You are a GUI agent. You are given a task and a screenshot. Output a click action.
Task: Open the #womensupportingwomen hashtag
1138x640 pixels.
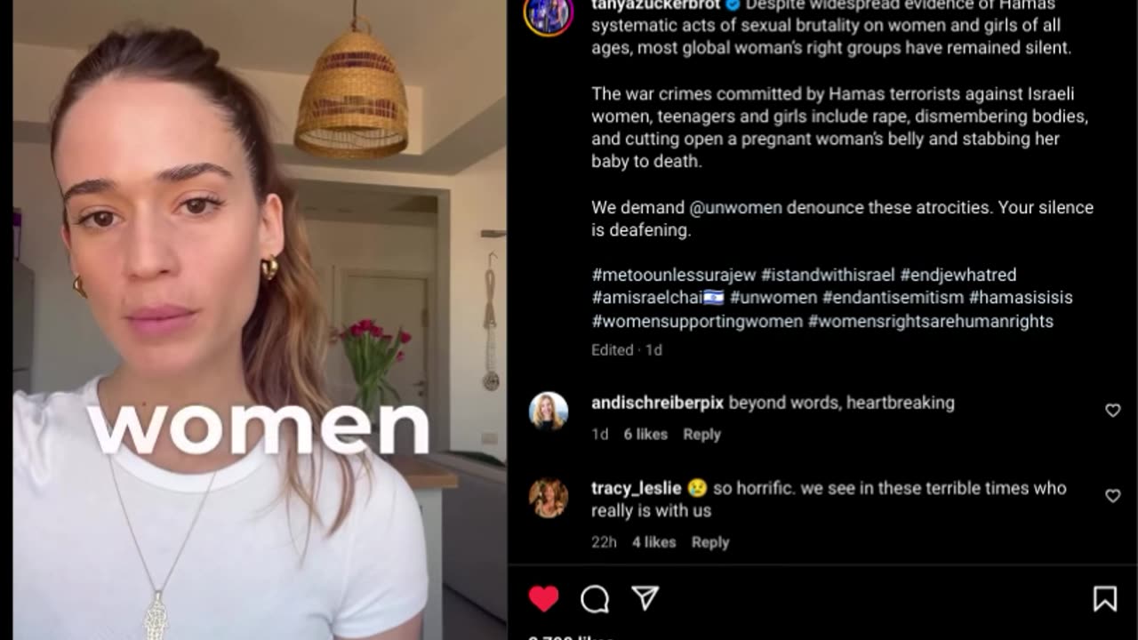click(697, 321)
